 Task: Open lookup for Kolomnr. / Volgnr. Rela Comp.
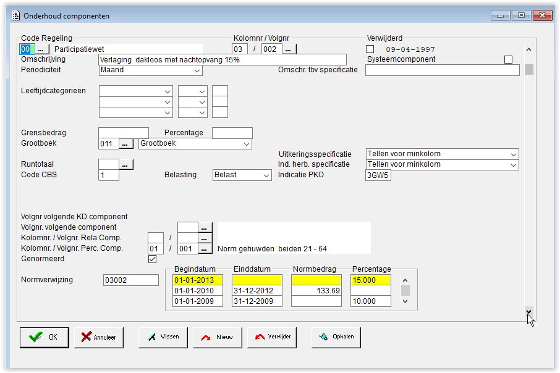[205, 238]
